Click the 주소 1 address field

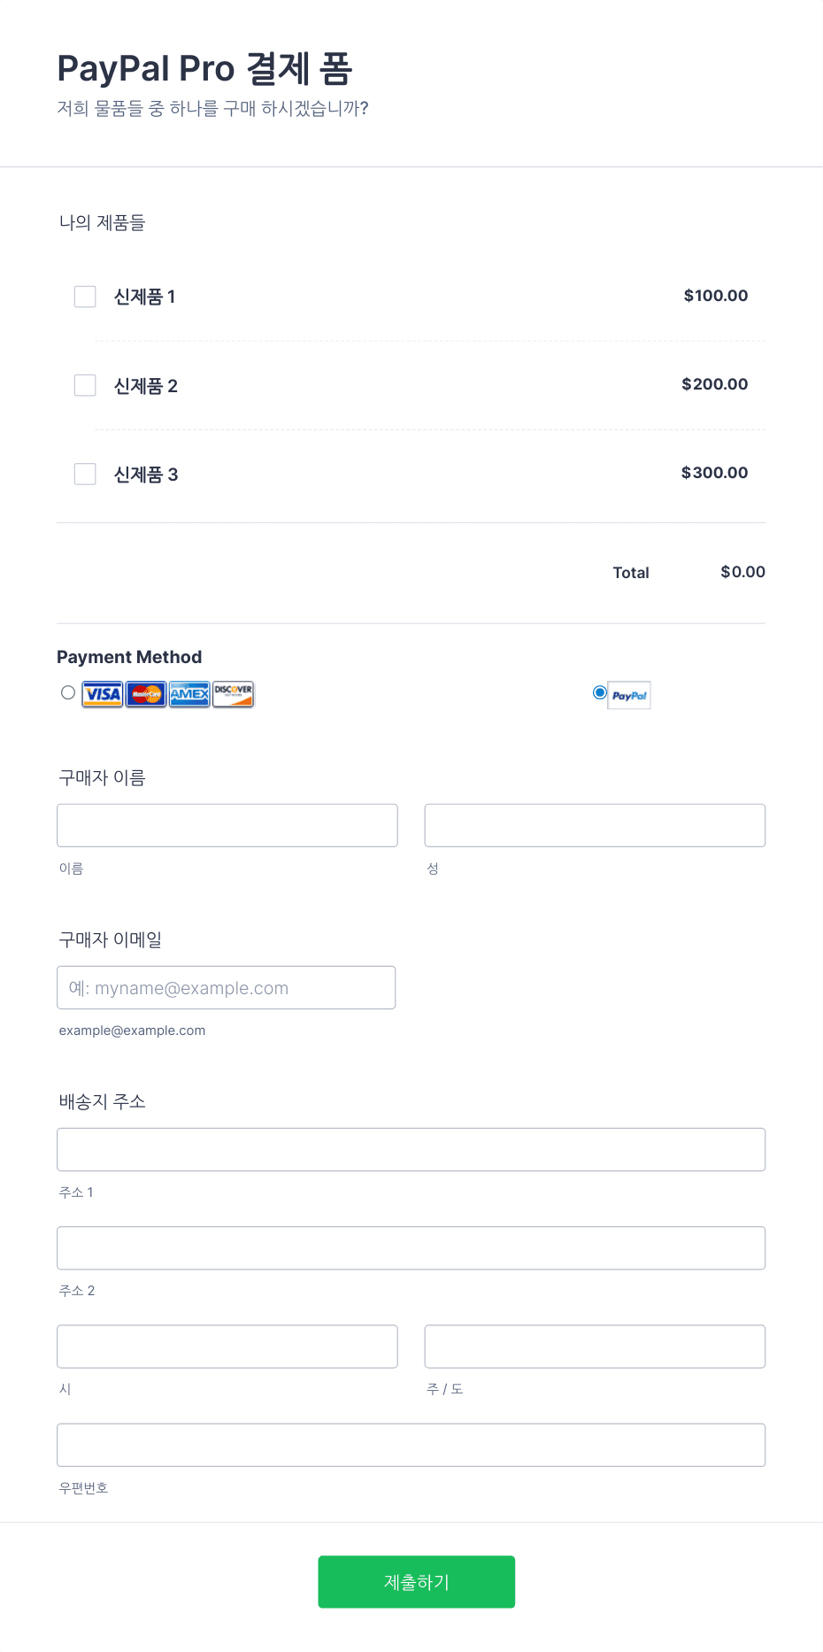(x=411, y=1149)
